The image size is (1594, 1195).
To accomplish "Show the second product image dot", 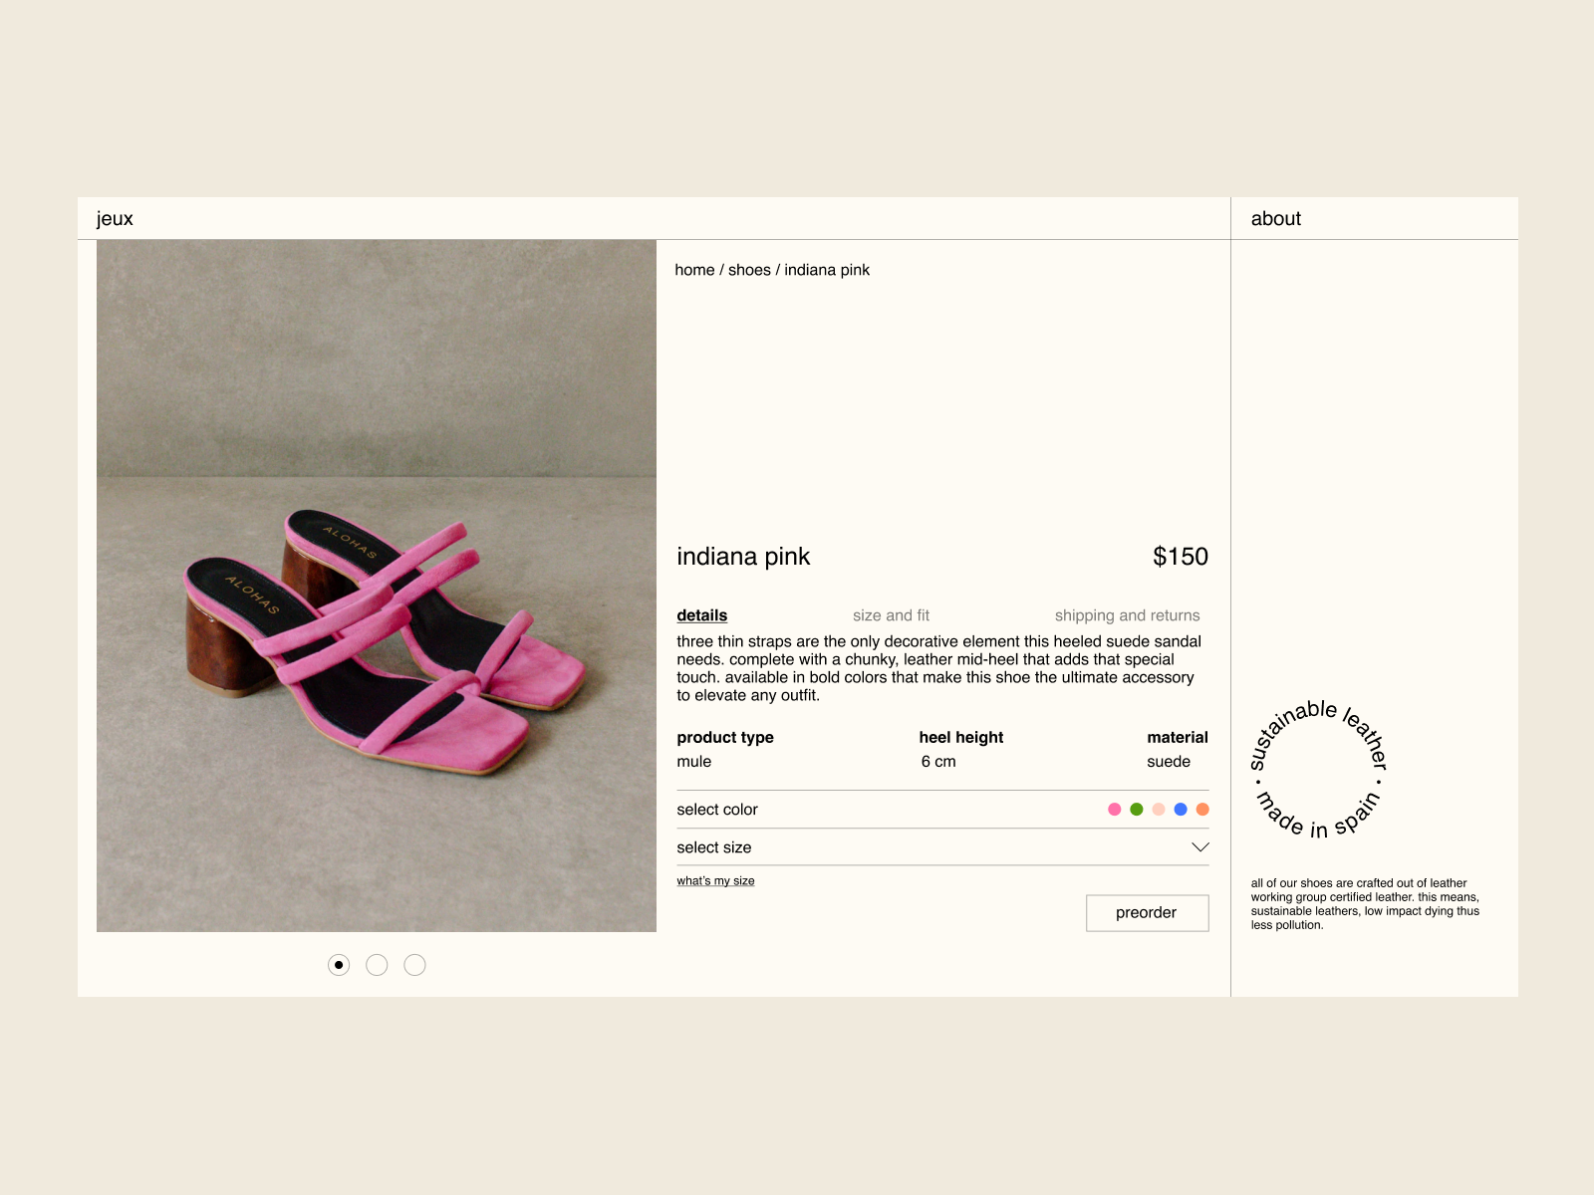I will [377, 965].
